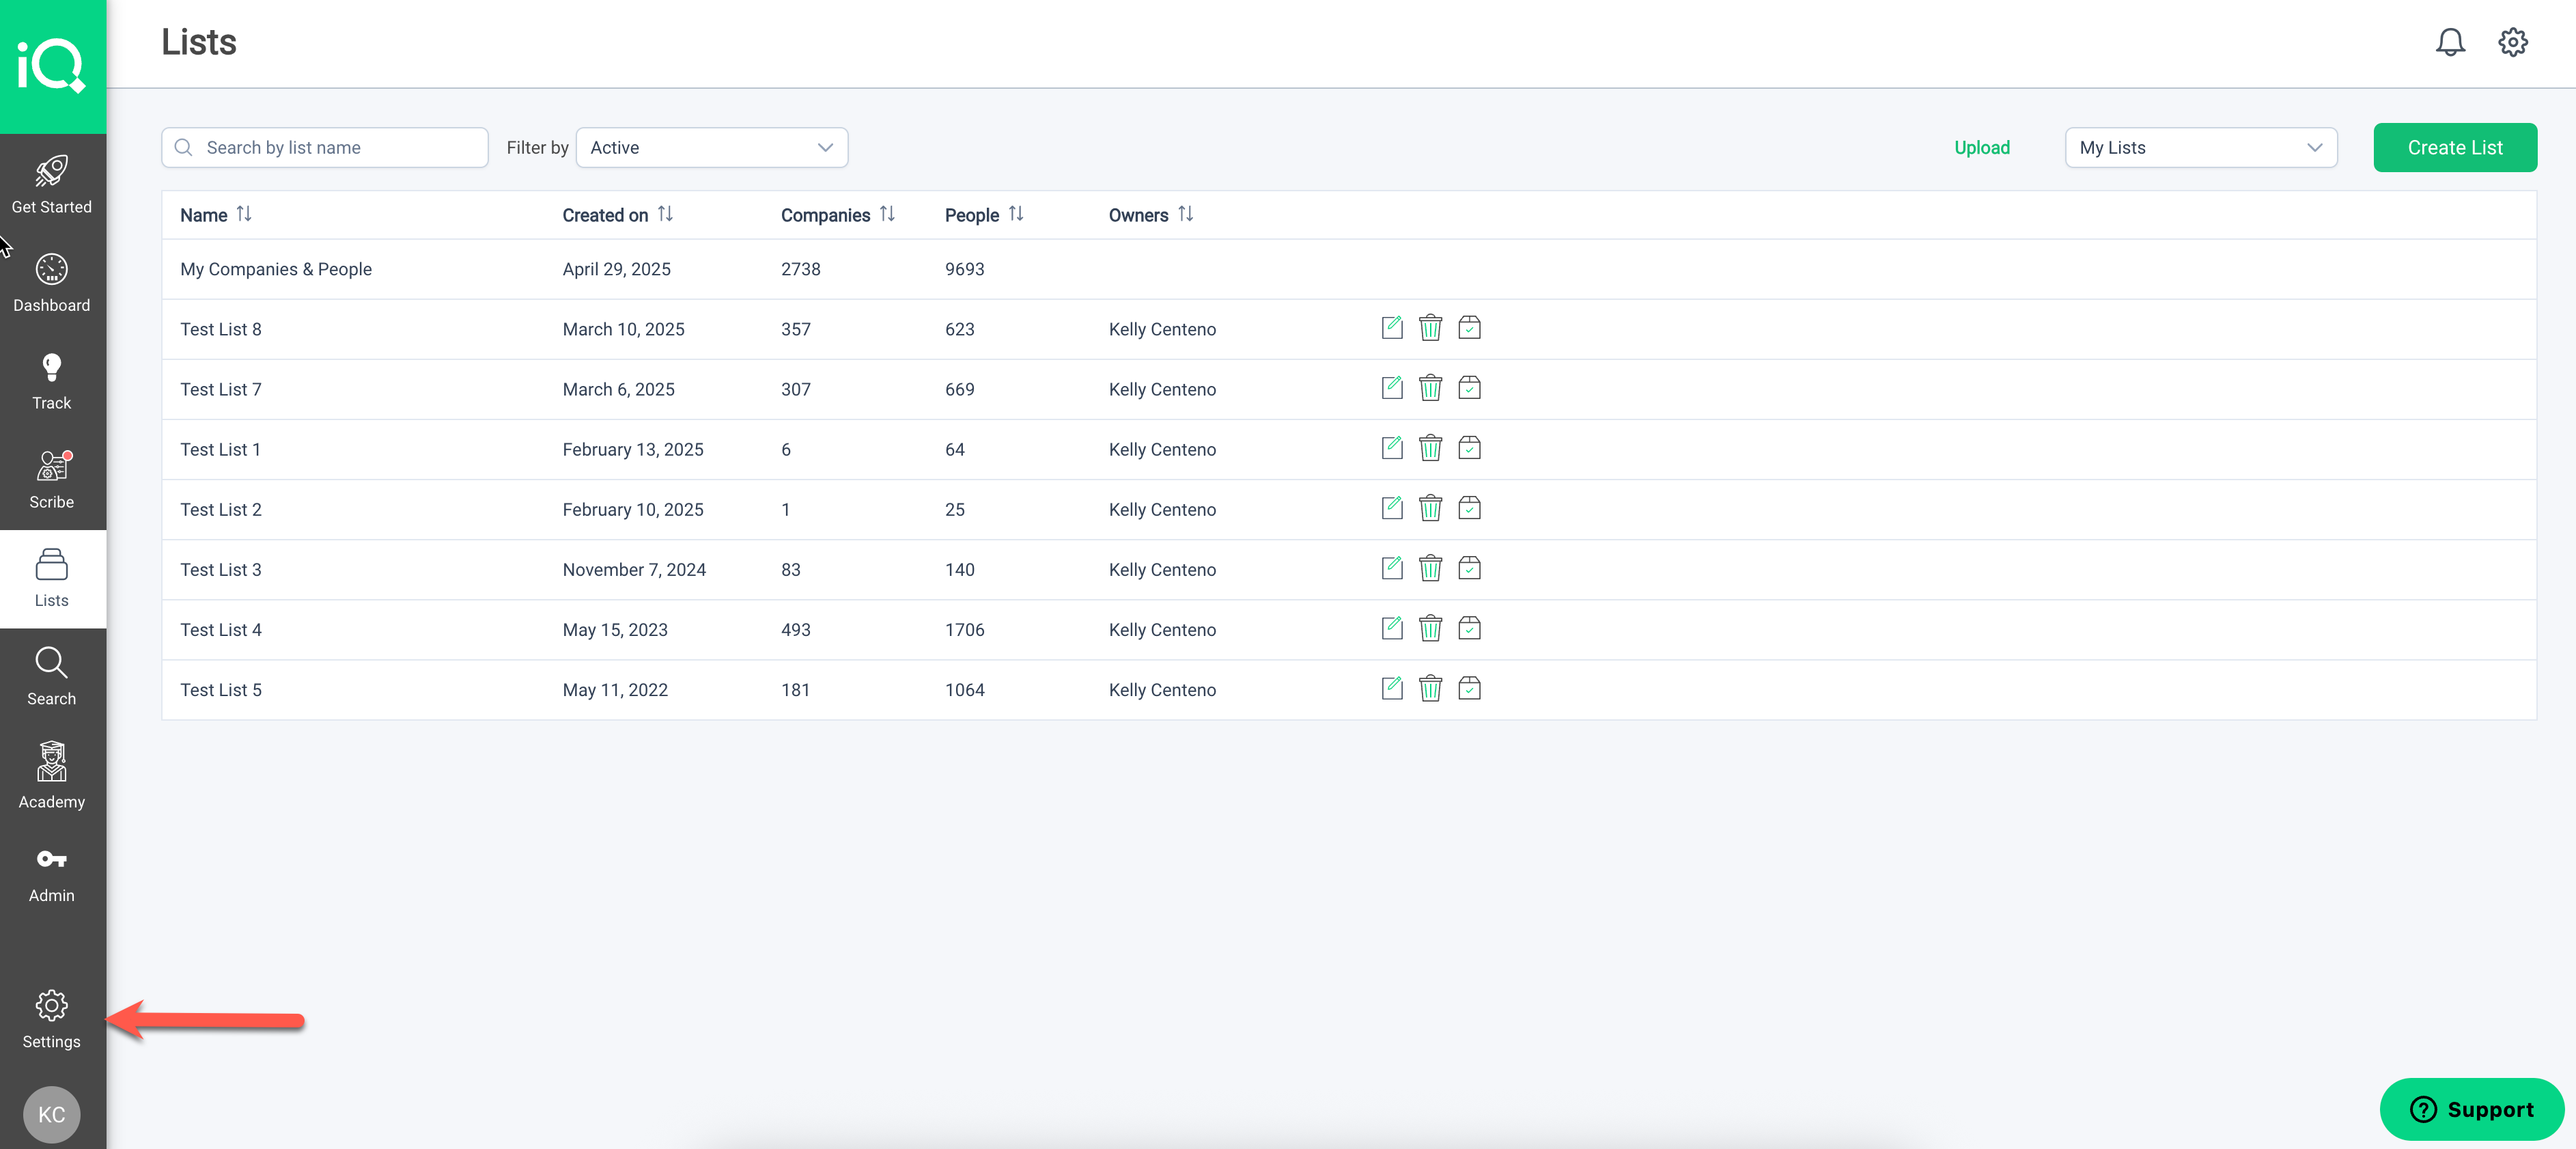Open the Support chat button
Image resolution: width=2576 pixels, height=1149 pixels.
pos(2471,1108)
